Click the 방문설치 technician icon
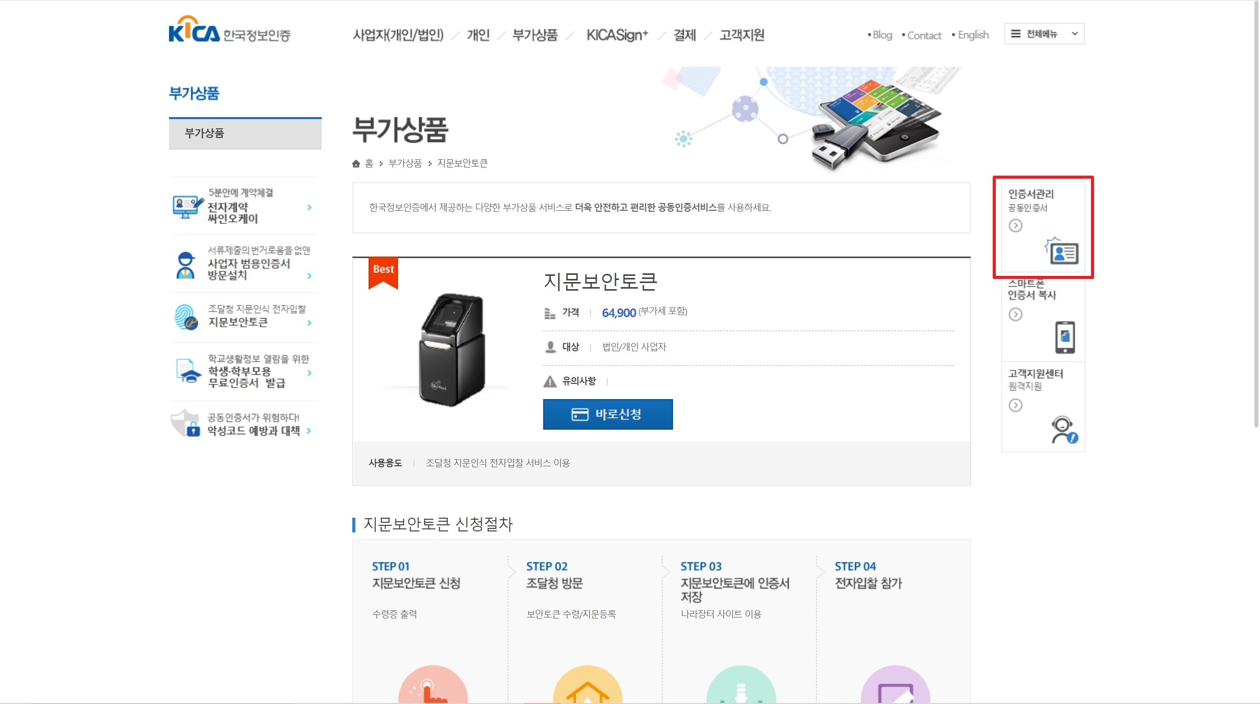The image size is (1260, 704). [x=185, y=265]
